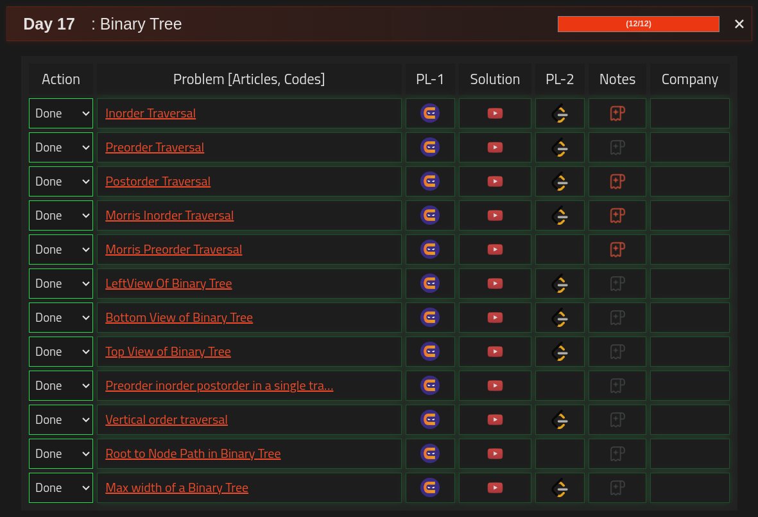This screenshot has width=758, height=517.
Task: Open status dropdown for Top View of Binary Tree
Action: [61, 351]
